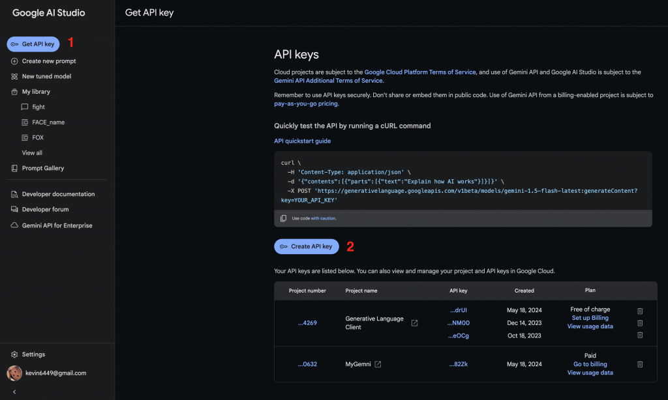This screenshot has height=400, width=668.
Task: Open the FACE_name library item
Action: pos(48,122)
